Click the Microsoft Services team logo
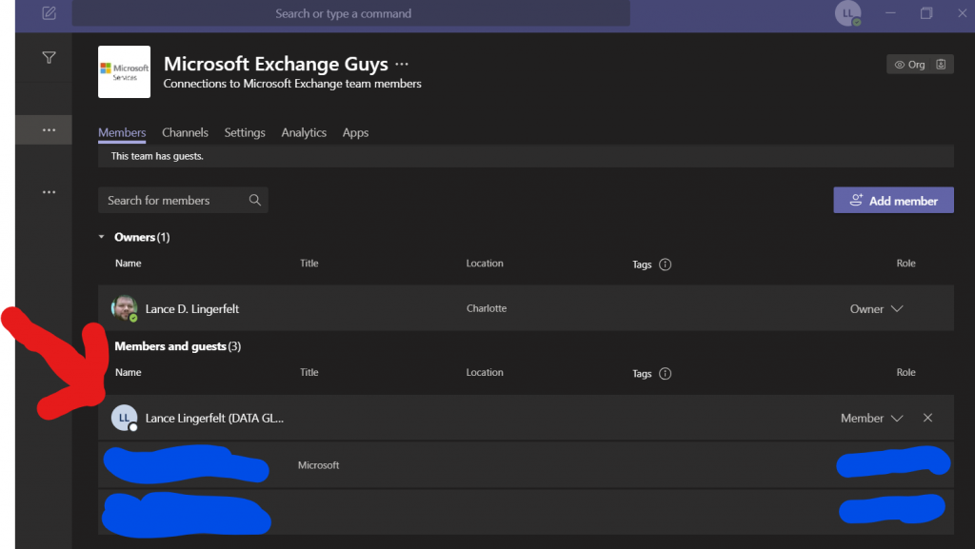This screenshot has height=549, width=975. pos(125,72)
